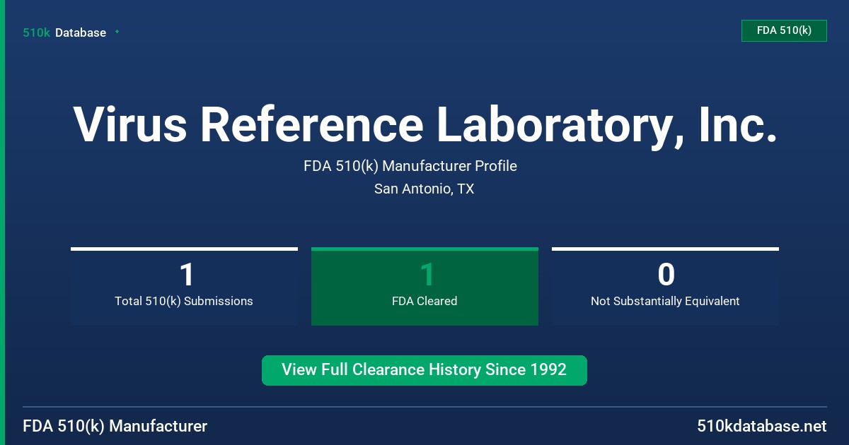Click the 510k Database logo text
The height and width of the screenshot is (445, 849).
[x=64, y=32]
